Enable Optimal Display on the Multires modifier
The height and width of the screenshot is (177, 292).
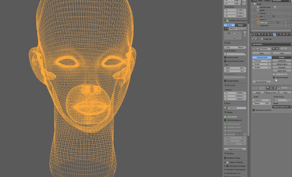click(274, 78)
